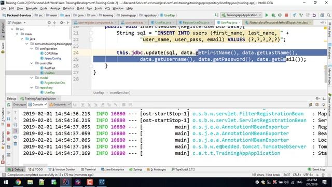This screenshot has width=332, height=187.
Task: Collapse the model package
Action: [x=32, y=78]
